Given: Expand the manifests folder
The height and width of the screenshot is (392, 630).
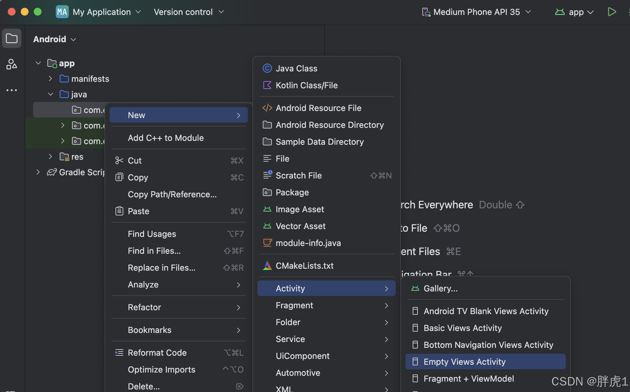Looking at the screenshot, I should 50,79.
